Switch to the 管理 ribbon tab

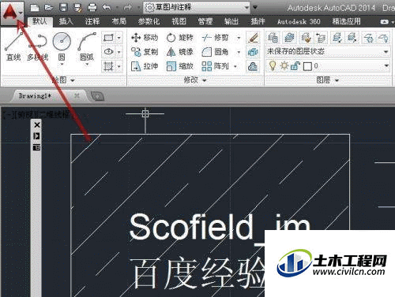205,21
